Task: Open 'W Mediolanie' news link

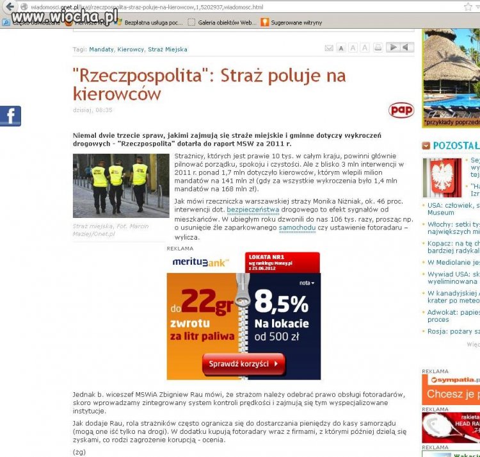Action: point(454,262)
